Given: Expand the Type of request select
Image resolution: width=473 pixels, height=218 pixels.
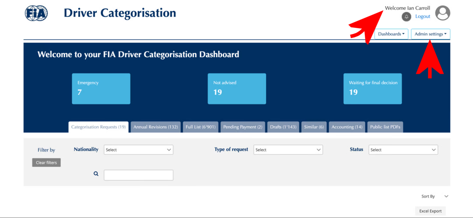Looking at the screenshot, I should (288, 150).
